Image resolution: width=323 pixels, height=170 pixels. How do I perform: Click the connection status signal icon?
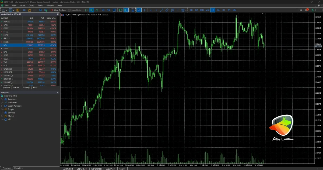[x=313, y=10]
